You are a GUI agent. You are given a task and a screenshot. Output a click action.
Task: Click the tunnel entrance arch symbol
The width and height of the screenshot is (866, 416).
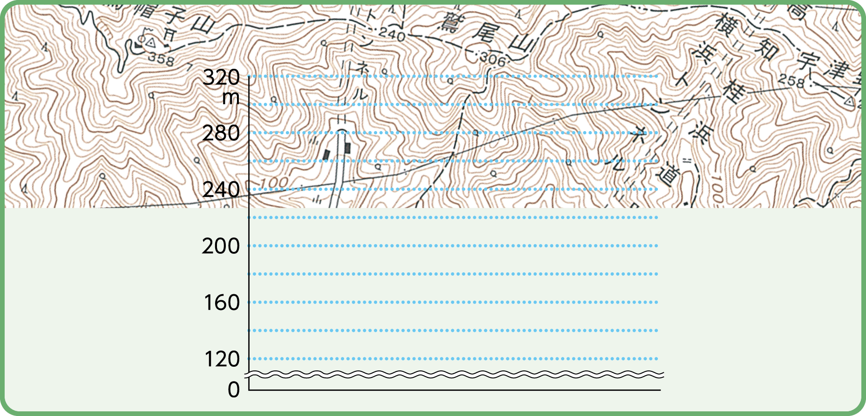coord(342,132)
